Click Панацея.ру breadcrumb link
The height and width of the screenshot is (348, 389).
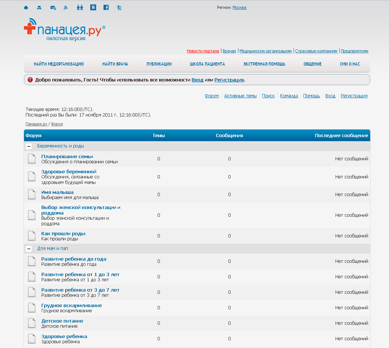(x=36, y=124)
